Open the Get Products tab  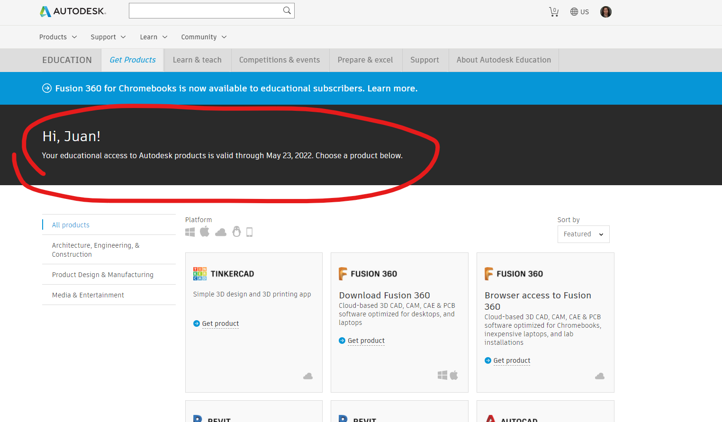[x=133, y=60]
